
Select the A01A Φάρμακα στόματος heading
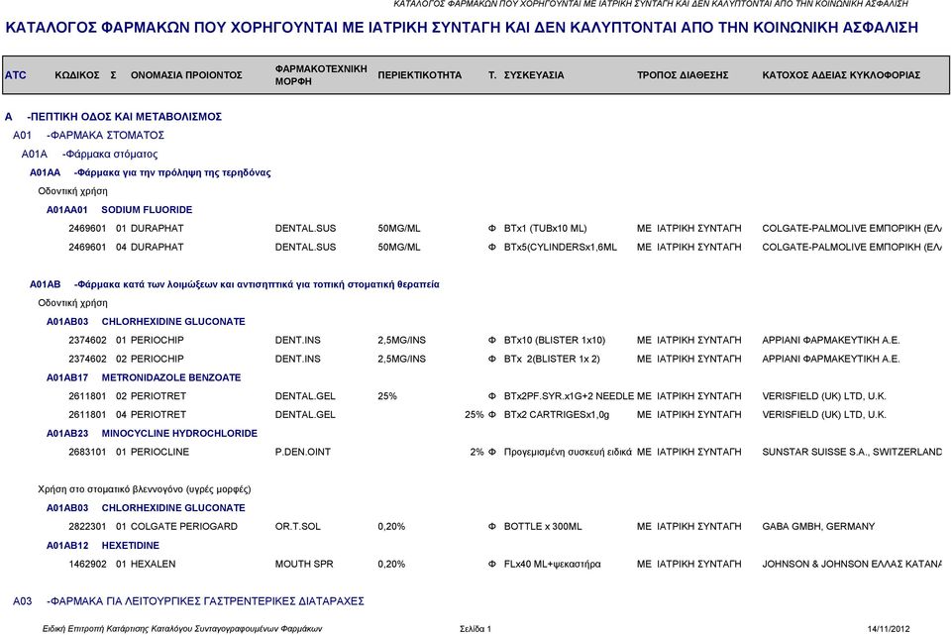pyautogui.click(x=90, y=155)
